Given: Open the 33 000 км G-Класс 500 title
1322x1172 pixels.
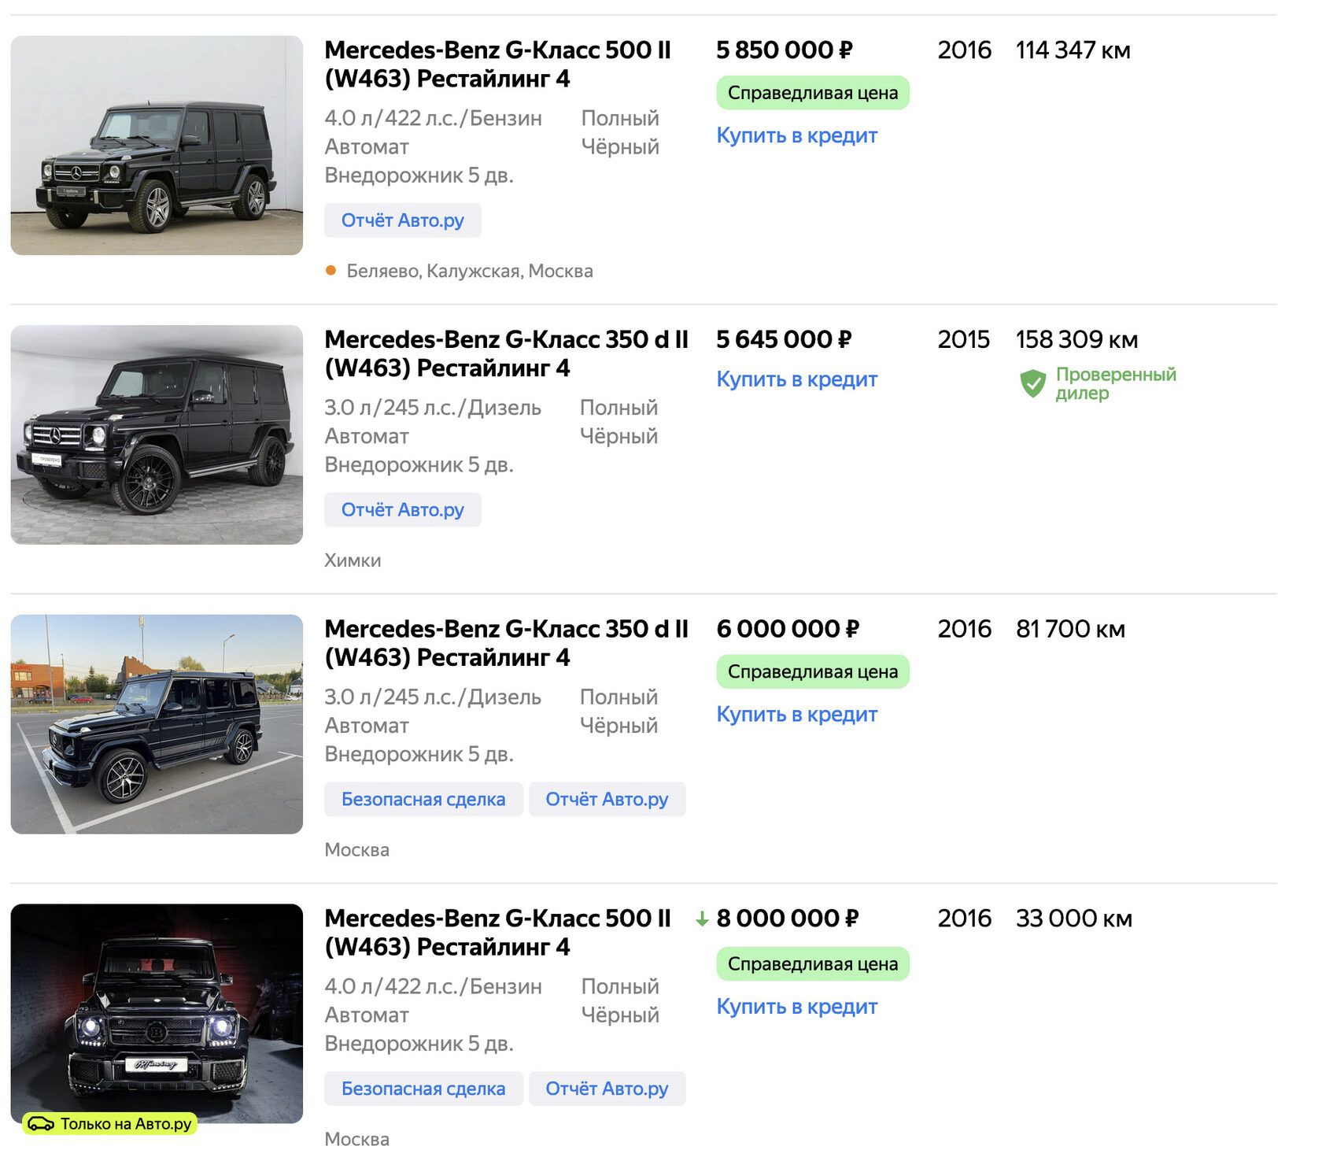Looking at the screenshot, I should 497,932.
